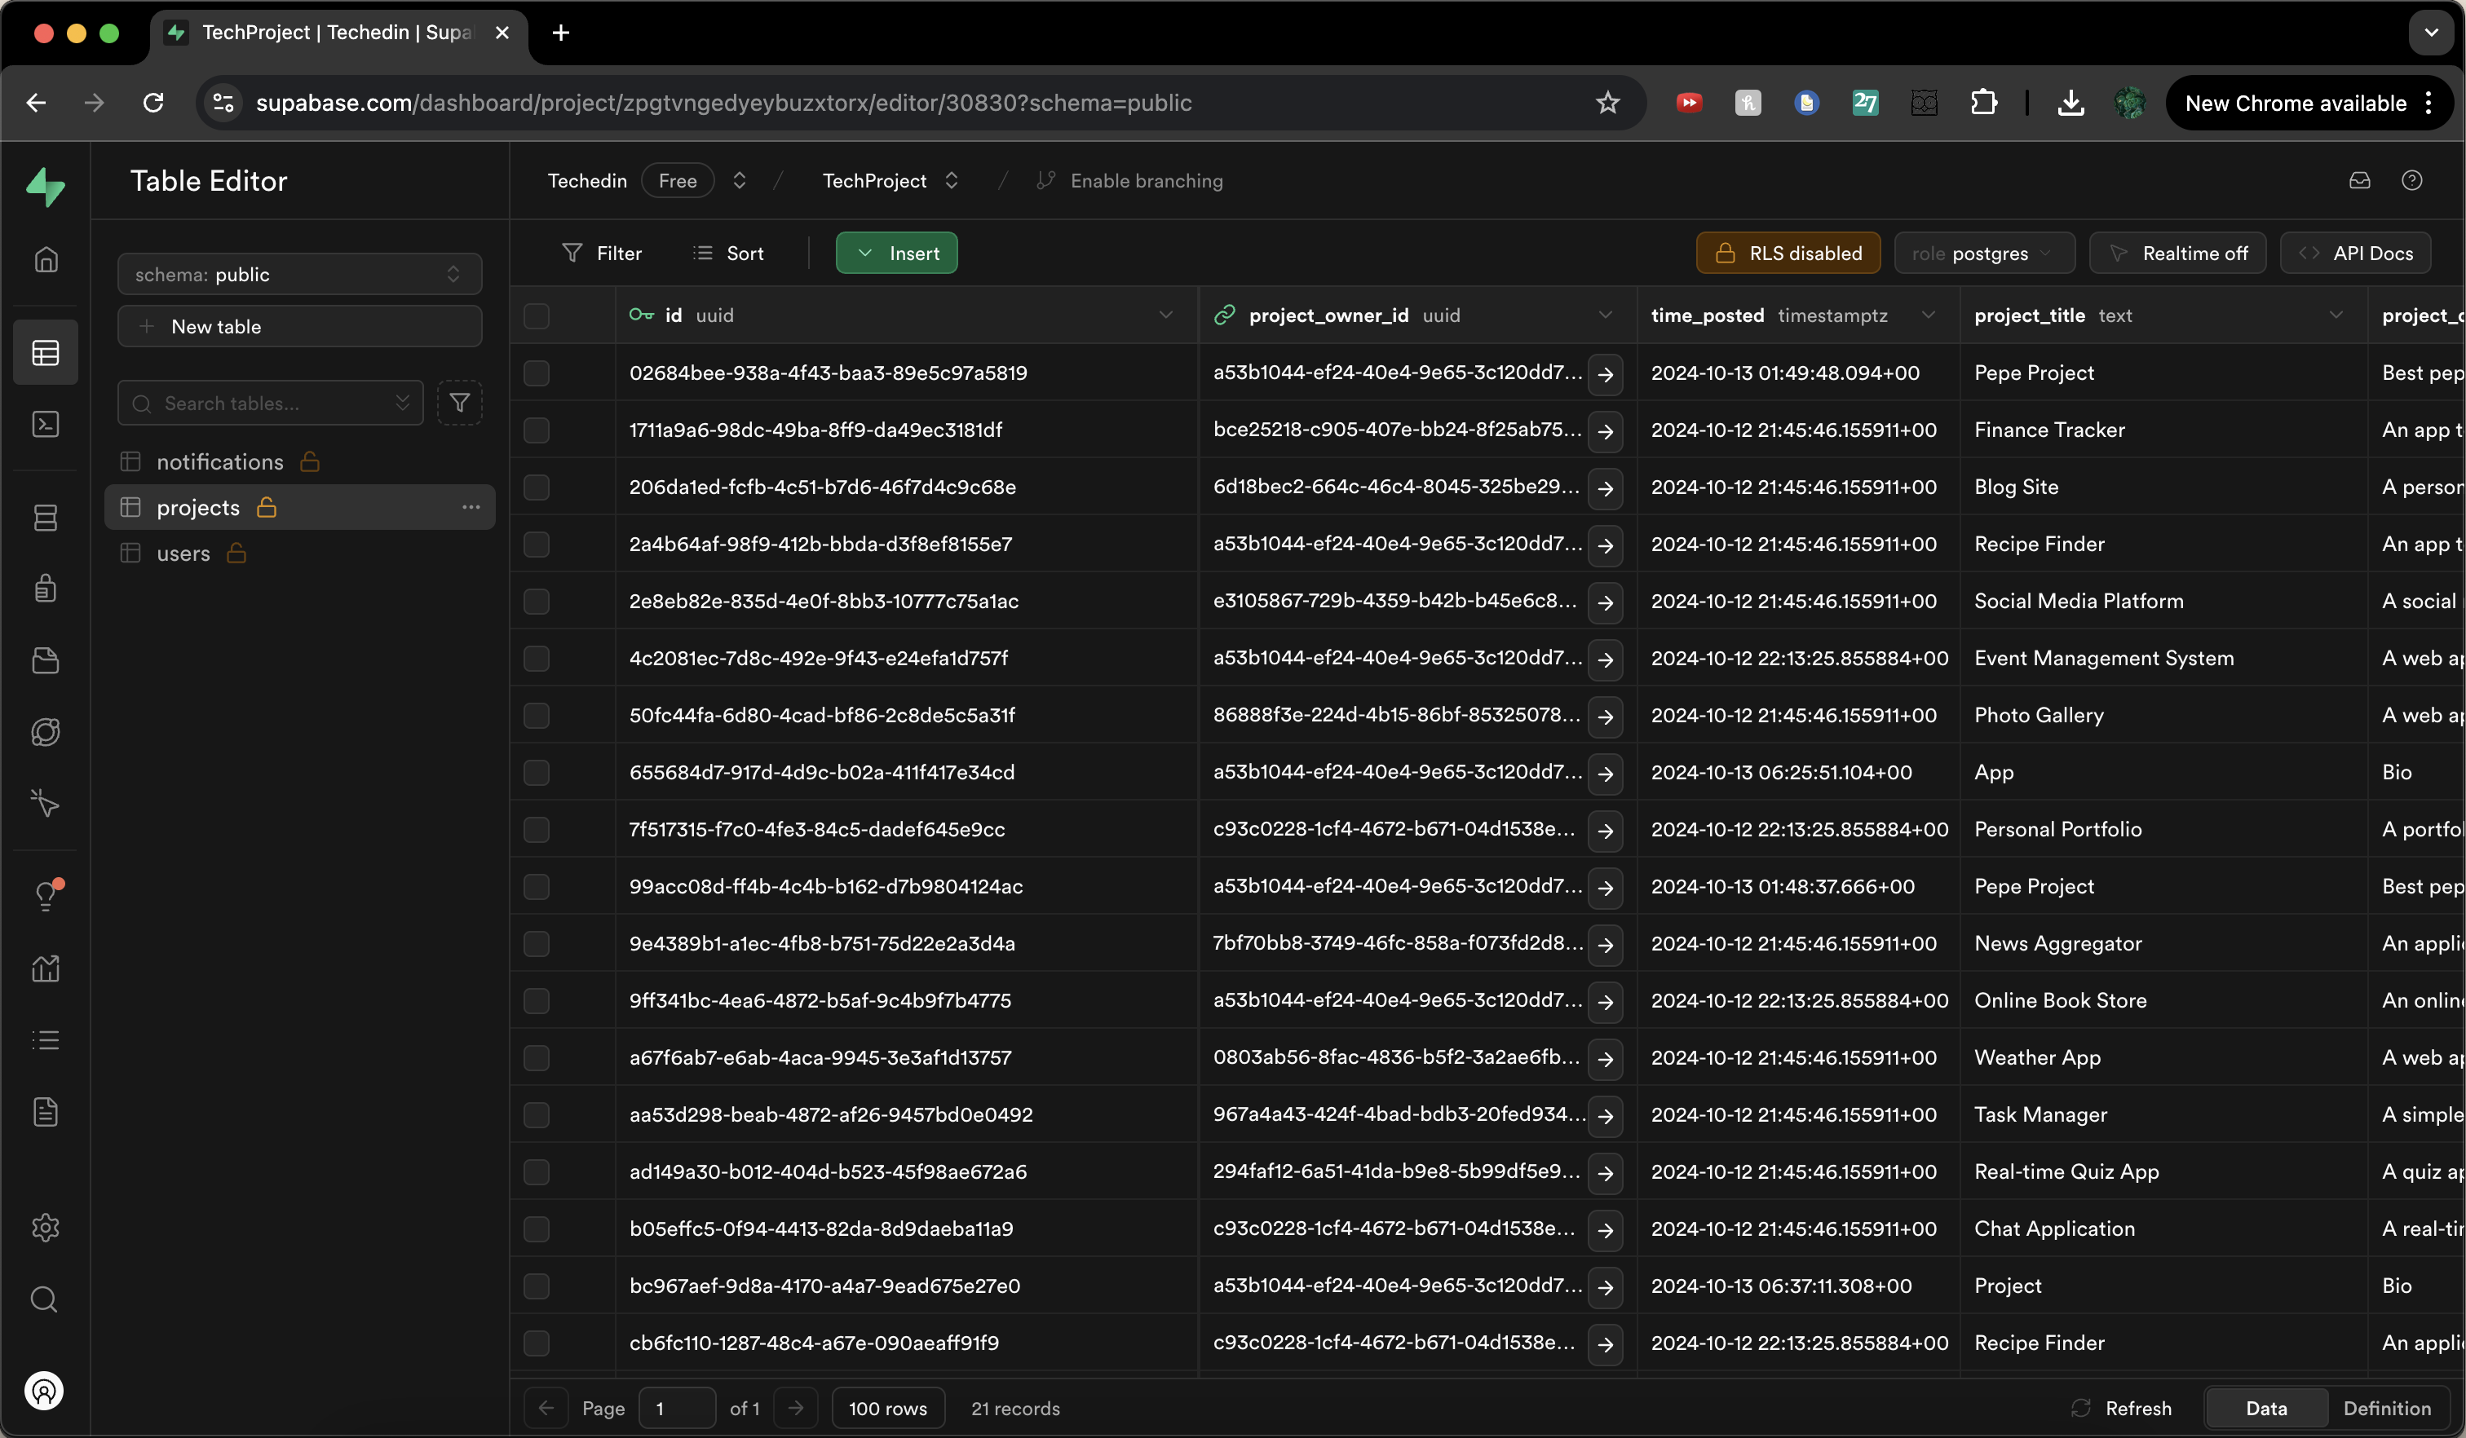
Task: Open the id column header dropdown arrow
Action: (1165, 315)
